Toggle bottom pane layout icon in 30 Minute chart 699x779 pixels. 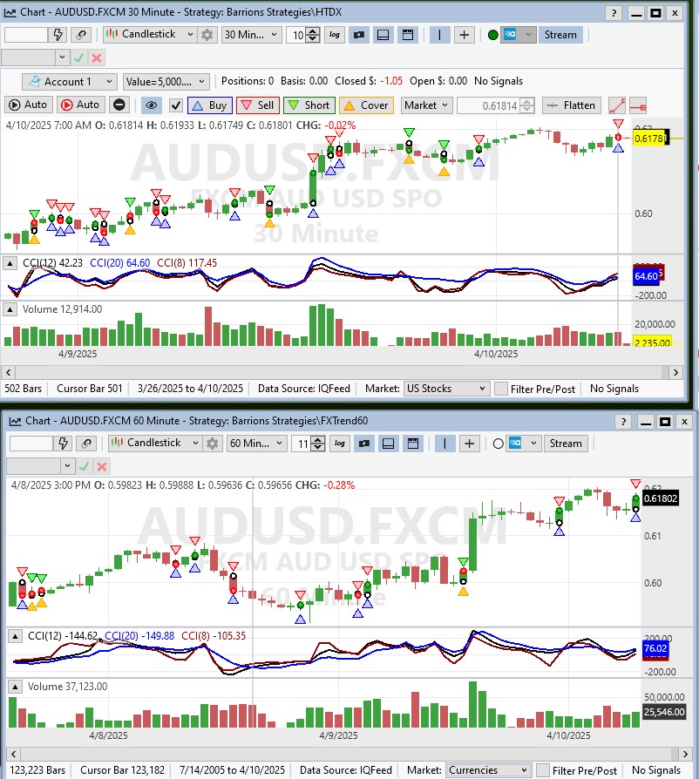click(x=383, y=35)
